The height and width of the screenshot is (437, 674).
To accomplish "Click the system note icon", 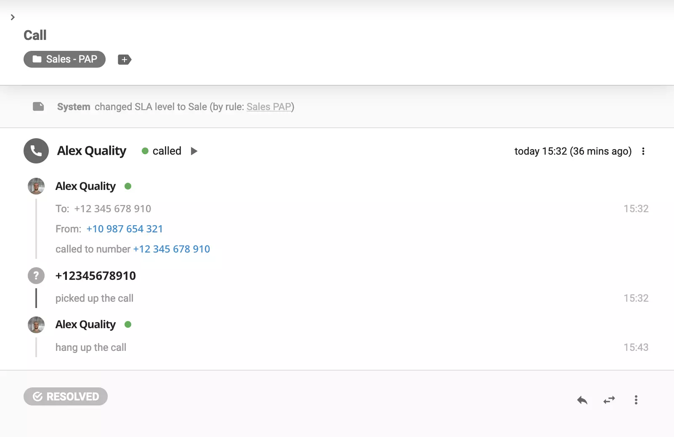I will point(38,106).
